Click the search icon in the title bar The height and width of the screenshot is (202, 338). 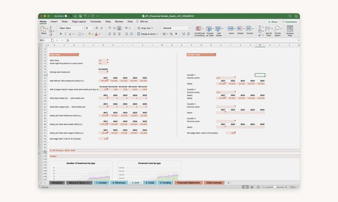coord(290,16)
